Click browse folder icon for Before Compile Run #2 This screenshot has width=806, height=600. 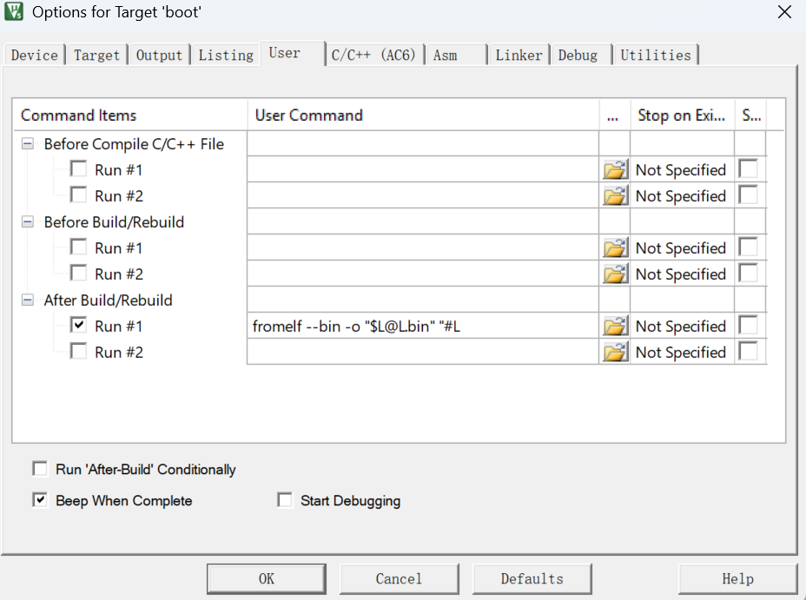(615, 196)
